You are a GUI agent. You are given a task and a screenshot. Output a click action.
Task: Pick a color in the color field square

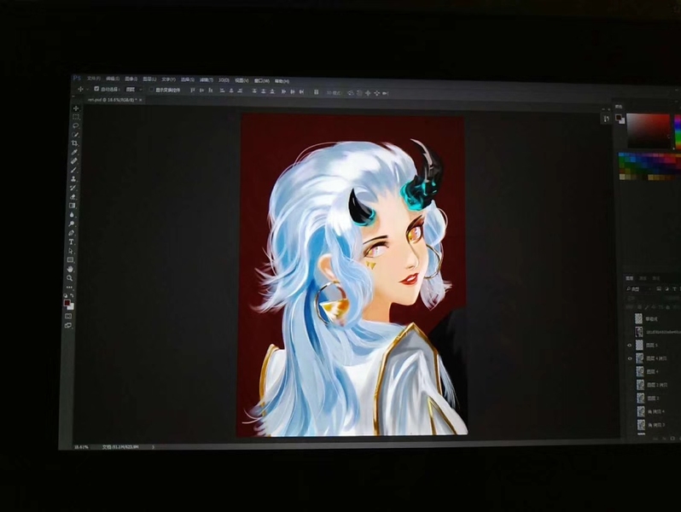[649, 131]
